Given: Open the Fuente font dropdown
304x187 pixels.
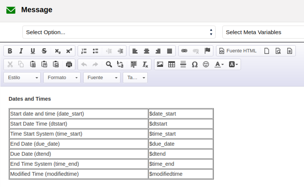Looking at the screenshot, I should (x=102, y=78).
